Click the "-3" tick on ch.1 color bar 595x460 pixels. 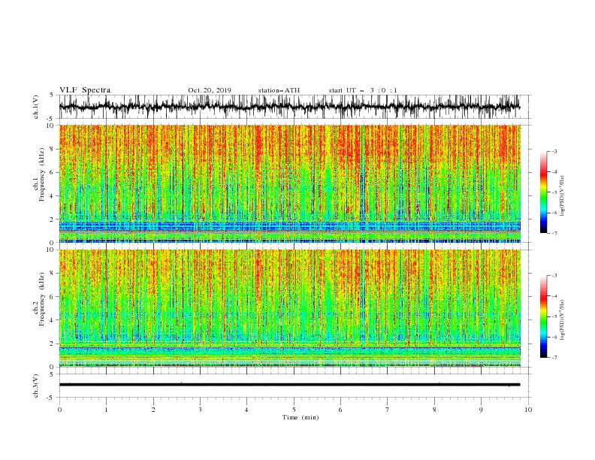click(554, 151)
